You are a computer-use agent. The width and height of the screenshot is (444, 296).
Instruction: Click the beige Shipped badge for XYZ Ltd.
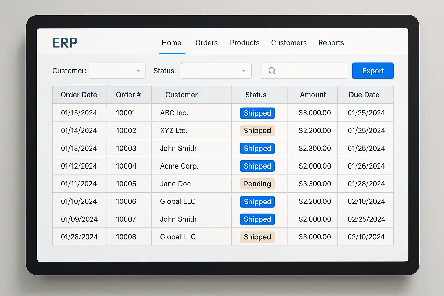(257, 131)
